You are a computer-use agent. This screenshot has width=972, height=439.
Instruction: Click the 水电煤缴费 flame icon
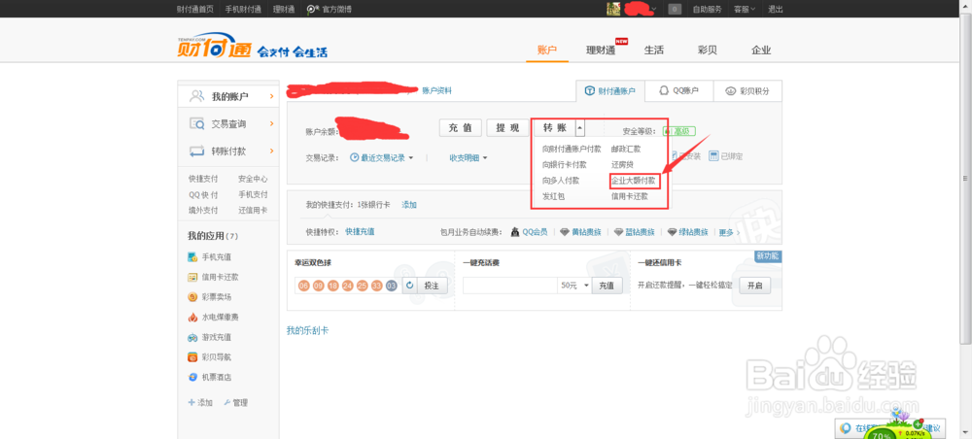pyautogui.click(x=192, y=317)
